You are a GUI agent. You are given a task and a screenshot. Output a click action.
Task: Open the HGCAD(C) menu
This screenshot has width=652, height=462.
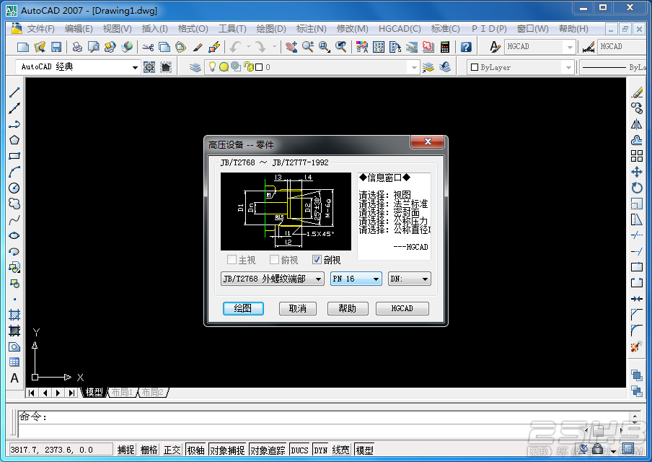tap(400, 29)
